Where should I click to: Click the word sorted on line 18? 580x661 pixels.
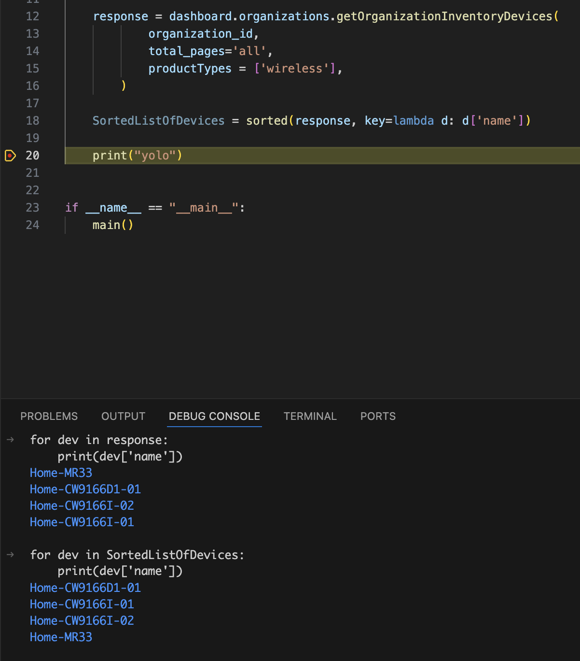click(266, 121)
